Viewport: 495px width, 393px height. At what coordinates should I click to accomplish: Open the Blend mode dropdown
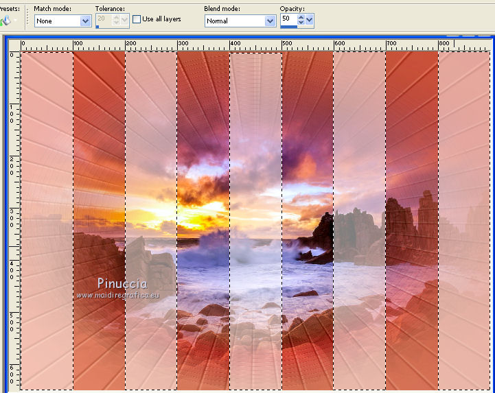(x=240, y=21)
